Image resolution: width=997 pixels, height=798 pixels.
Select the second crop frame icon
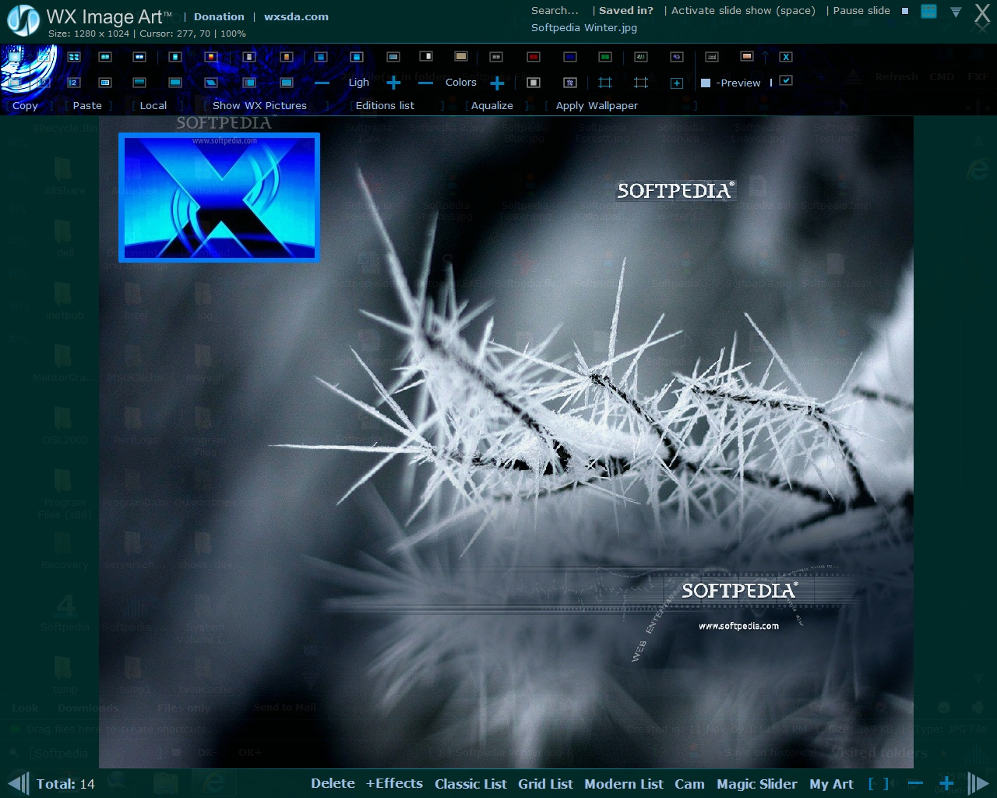(641, 83)
